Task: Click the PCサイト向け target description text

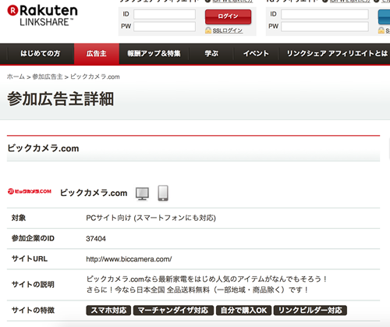Action: coord(151,218)
